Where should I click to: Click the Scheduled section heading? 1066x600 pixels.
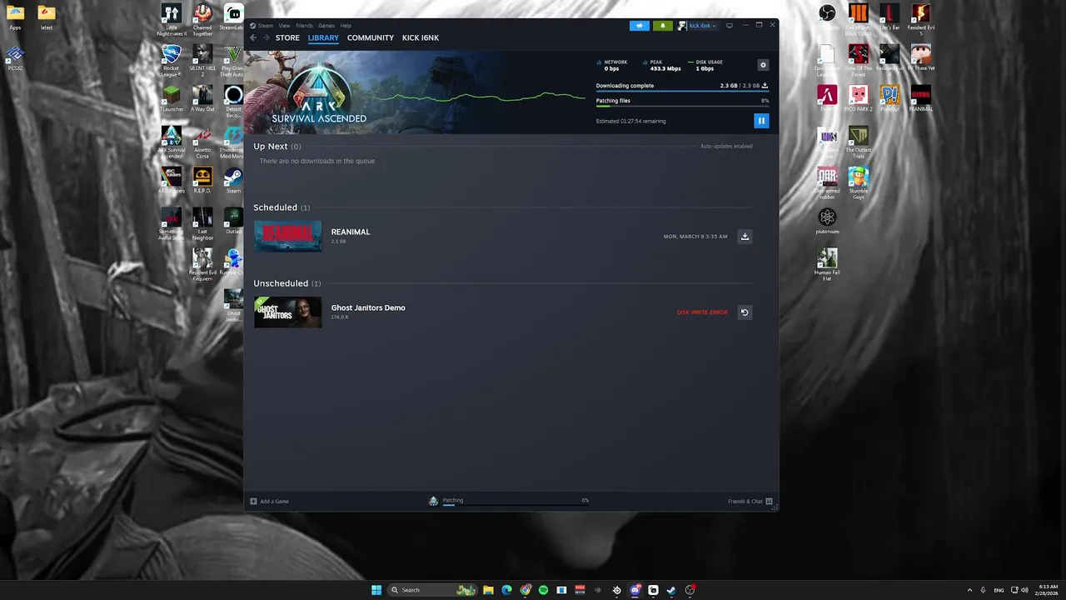(x=276, y=207)
